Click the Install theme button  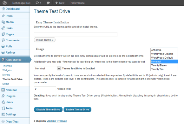coord(45,40)
